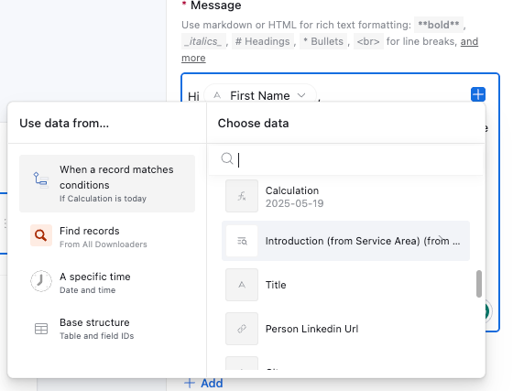Viewport: 513px width, 391px height.
Task: Click the trigger icon for record matches conditions
Action: click(x=41, y=179)
